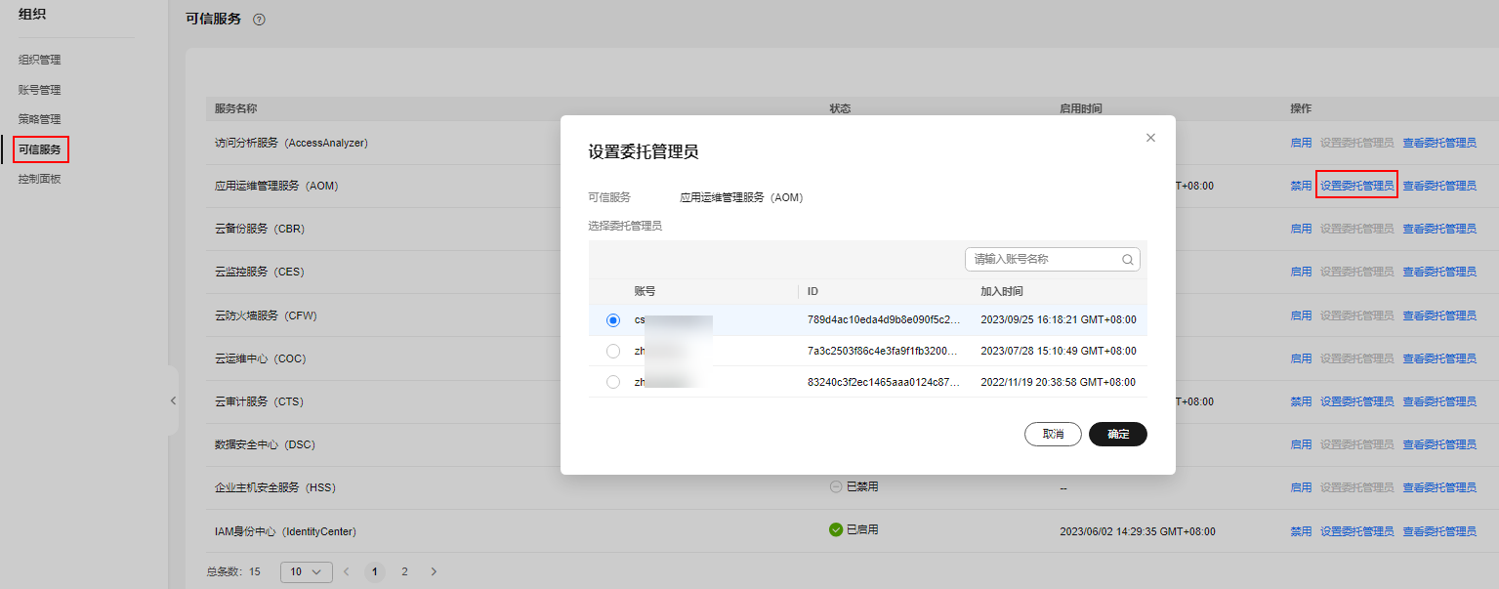Click the help question mark next to 可信服务
1499x589 pixels.
pyautogui.click(x=259, y=20)
